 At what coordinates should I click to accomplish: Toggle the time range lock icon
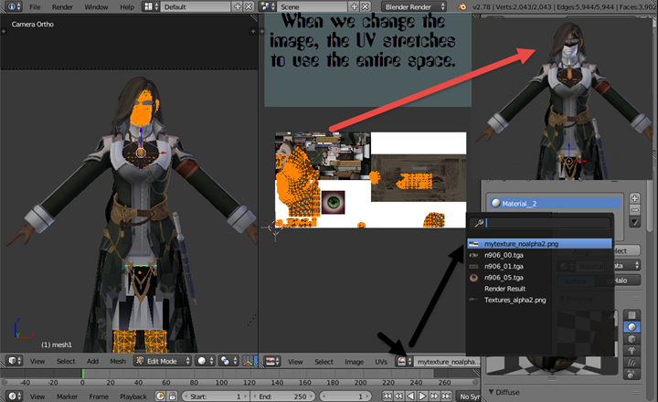tap(172, 397)
